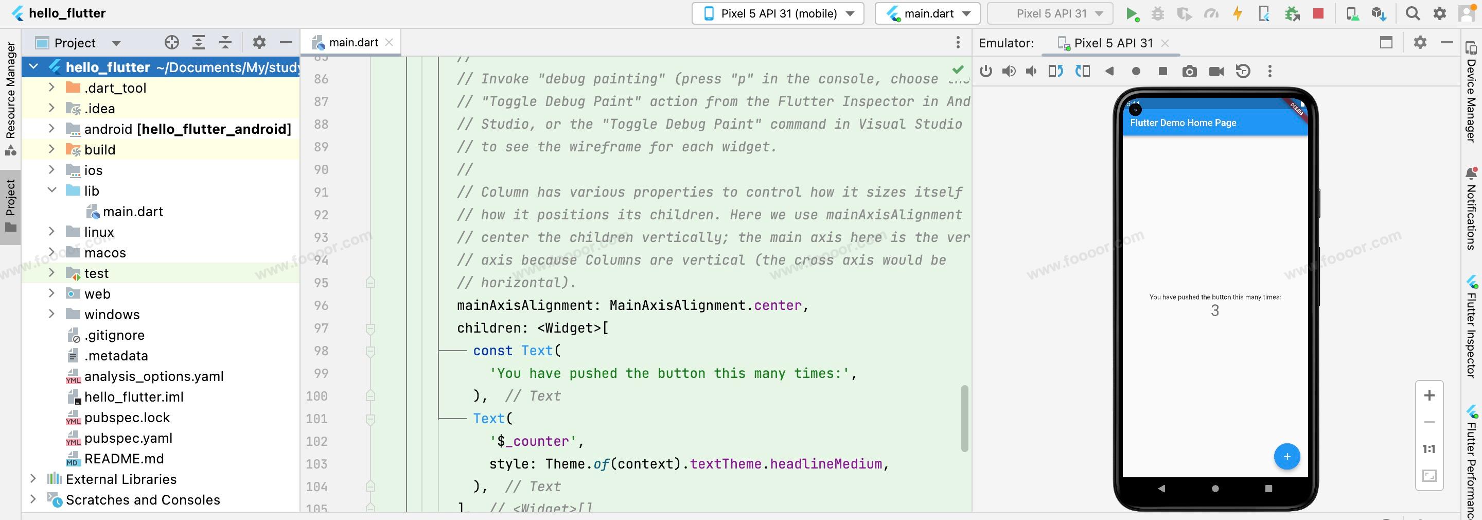Image resolution: width=1482 pixels, height=520 pixels.
Task: Expand the android folder in project tree
Action: 51,129
